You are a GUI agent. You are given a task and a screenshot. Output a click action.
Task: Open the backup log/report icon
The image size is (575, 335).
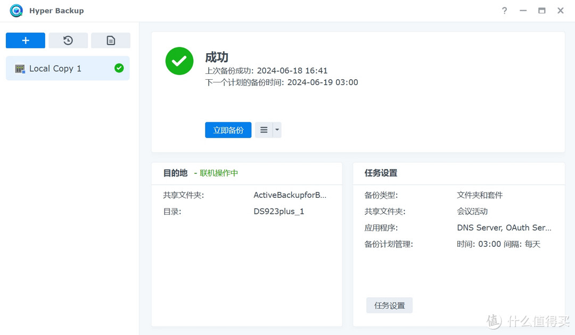click(110, 40)
